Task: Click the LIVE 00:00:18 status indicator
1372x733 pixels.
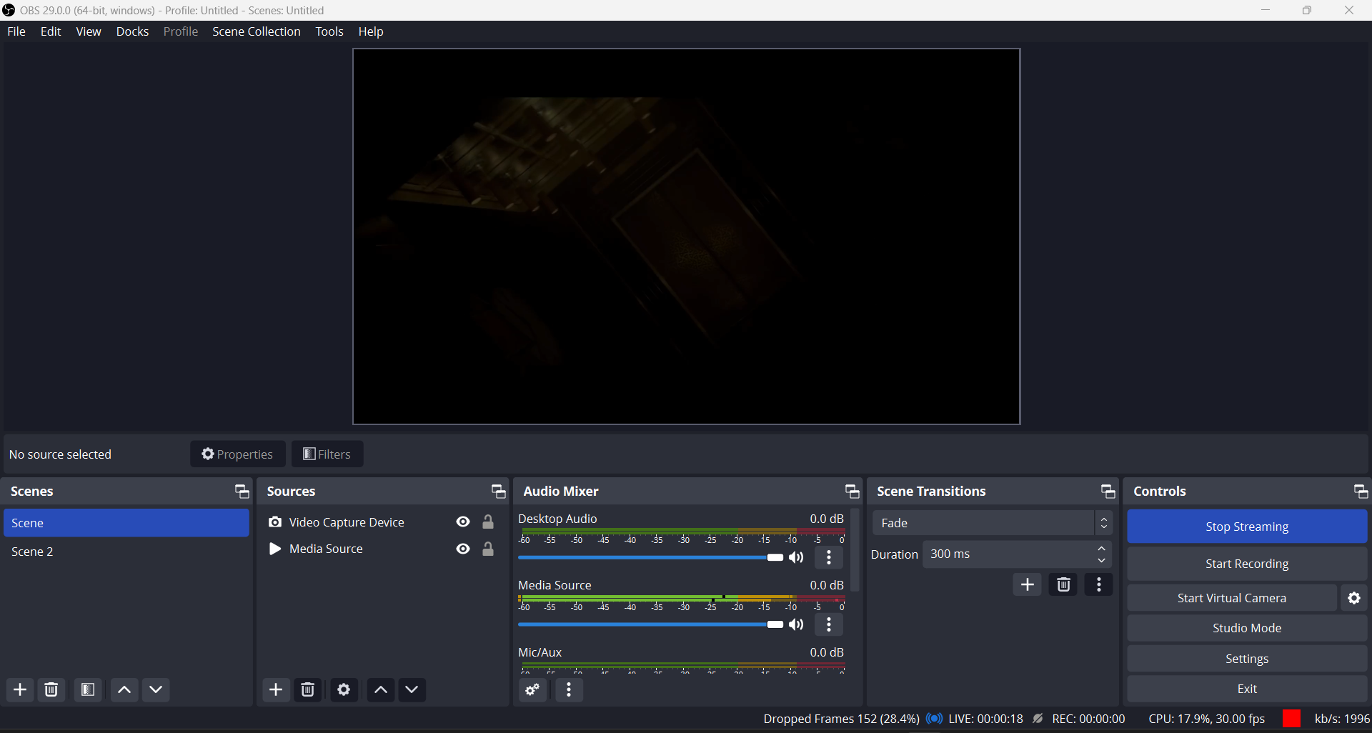Action: click(x=975, y=719)
